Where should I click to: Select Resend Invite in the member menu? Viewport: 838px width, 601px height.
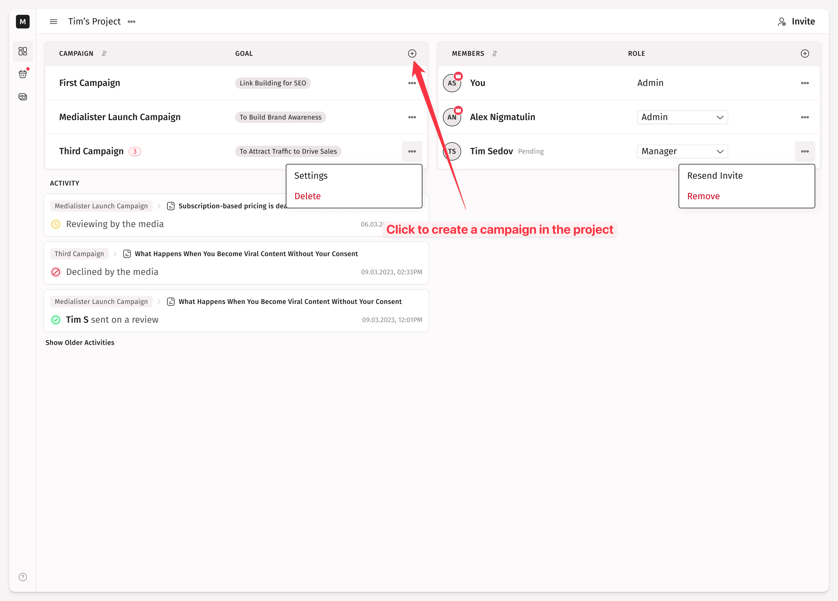pyautogui.click(x=714, y=176)
